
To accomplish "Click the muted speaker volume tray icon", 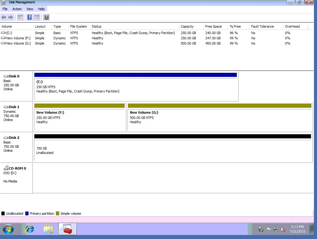I will pyautogui.click(x=283, y=229).
